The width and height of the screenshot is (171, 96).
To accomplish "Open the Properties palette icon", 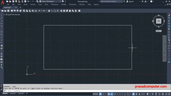I will pyautogui.click(x=61, y=11).
